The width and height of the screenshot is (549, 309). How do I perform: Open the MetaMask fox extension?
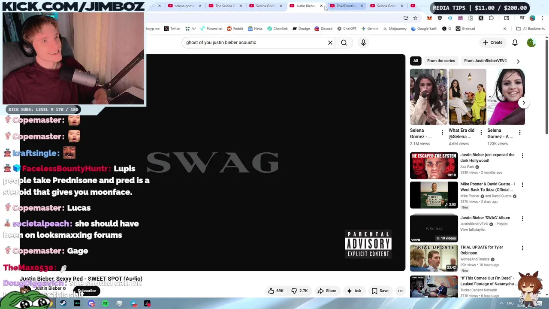[x=429, y=18]
